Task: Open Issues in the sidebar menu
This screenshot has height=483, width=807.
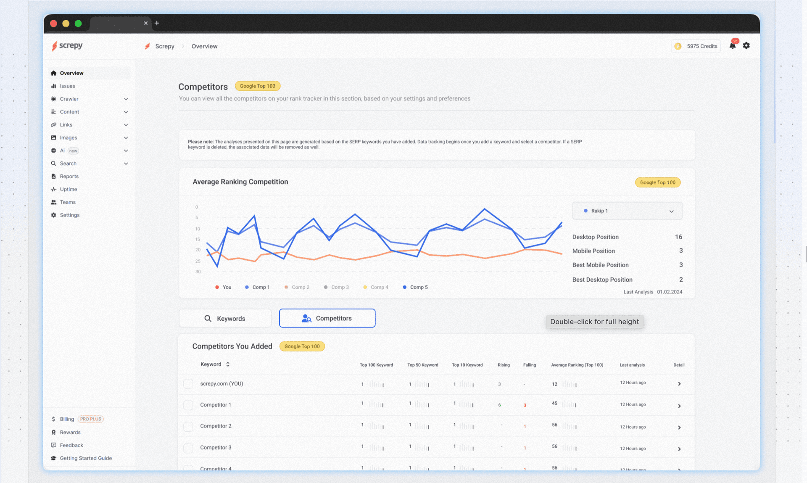Action: (x=68, y=86)
